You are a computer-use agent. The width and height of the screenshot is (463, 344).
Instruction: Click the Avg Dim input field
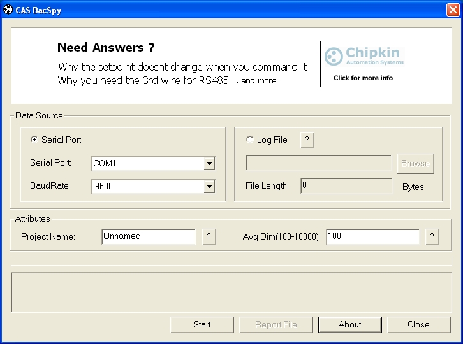click(372, 236)
